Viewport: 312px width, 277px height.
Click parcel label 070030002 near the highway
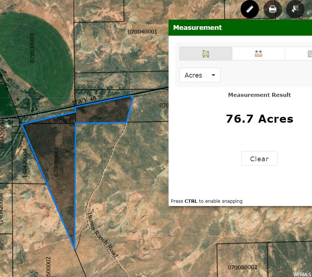(61, 120)
